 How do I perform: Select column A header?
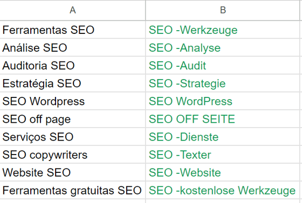73,10
